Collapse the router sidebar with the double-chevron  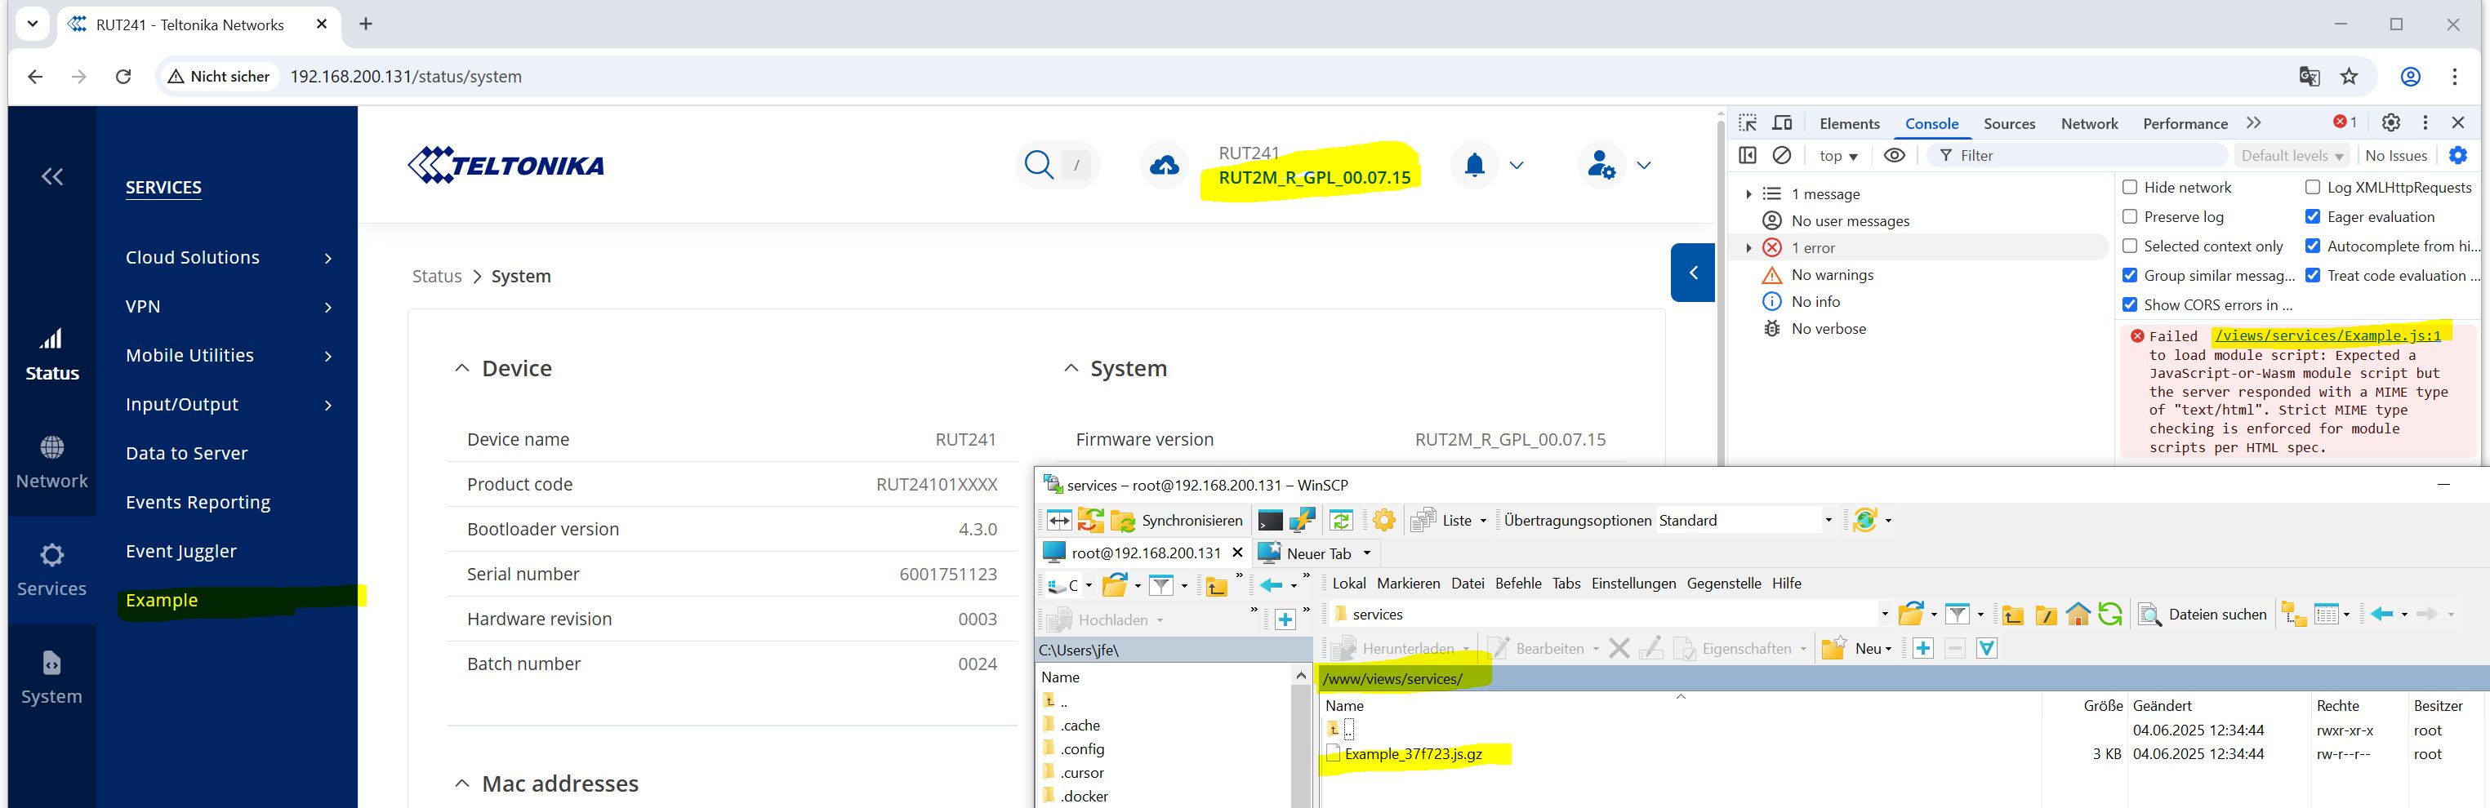(52, 176)
